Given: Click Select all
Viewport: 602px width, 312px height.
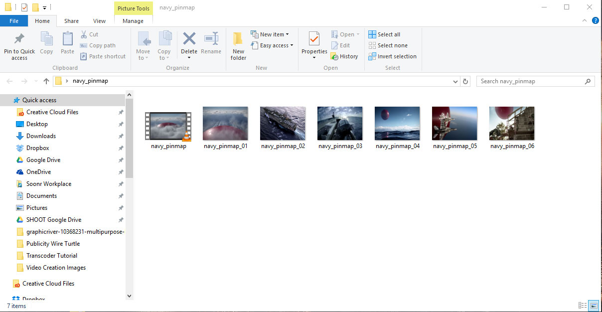Looking at the screenshot, I should 384,34.
